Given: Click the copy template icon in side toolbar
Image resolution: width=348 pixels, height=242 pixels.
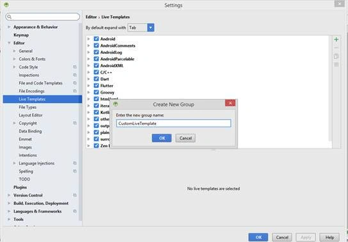Looking at the screenshot, I should tap(336, 56).
